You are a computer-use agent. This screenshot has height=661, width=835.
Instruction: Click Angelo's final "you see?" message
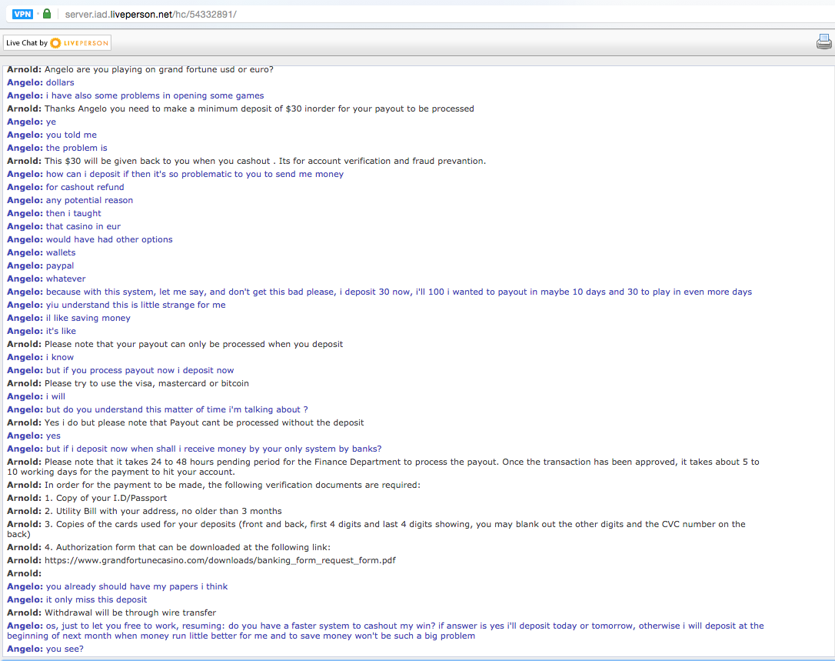tap(65, 649)
